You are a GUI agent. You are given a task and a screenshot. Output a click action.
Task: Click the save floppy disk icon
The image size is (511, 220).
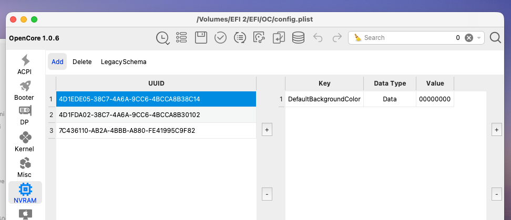click(x=201, y=38)
